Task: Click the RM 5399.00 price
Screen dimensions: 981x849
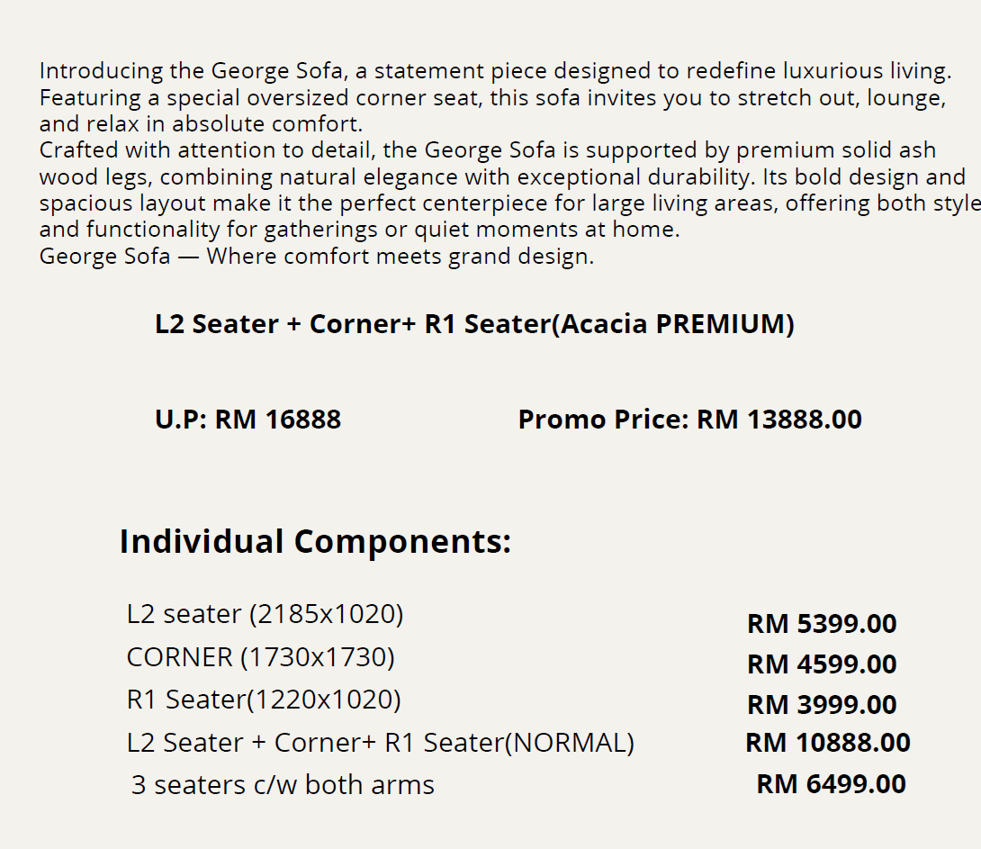Action: click(x=822, y=624)
